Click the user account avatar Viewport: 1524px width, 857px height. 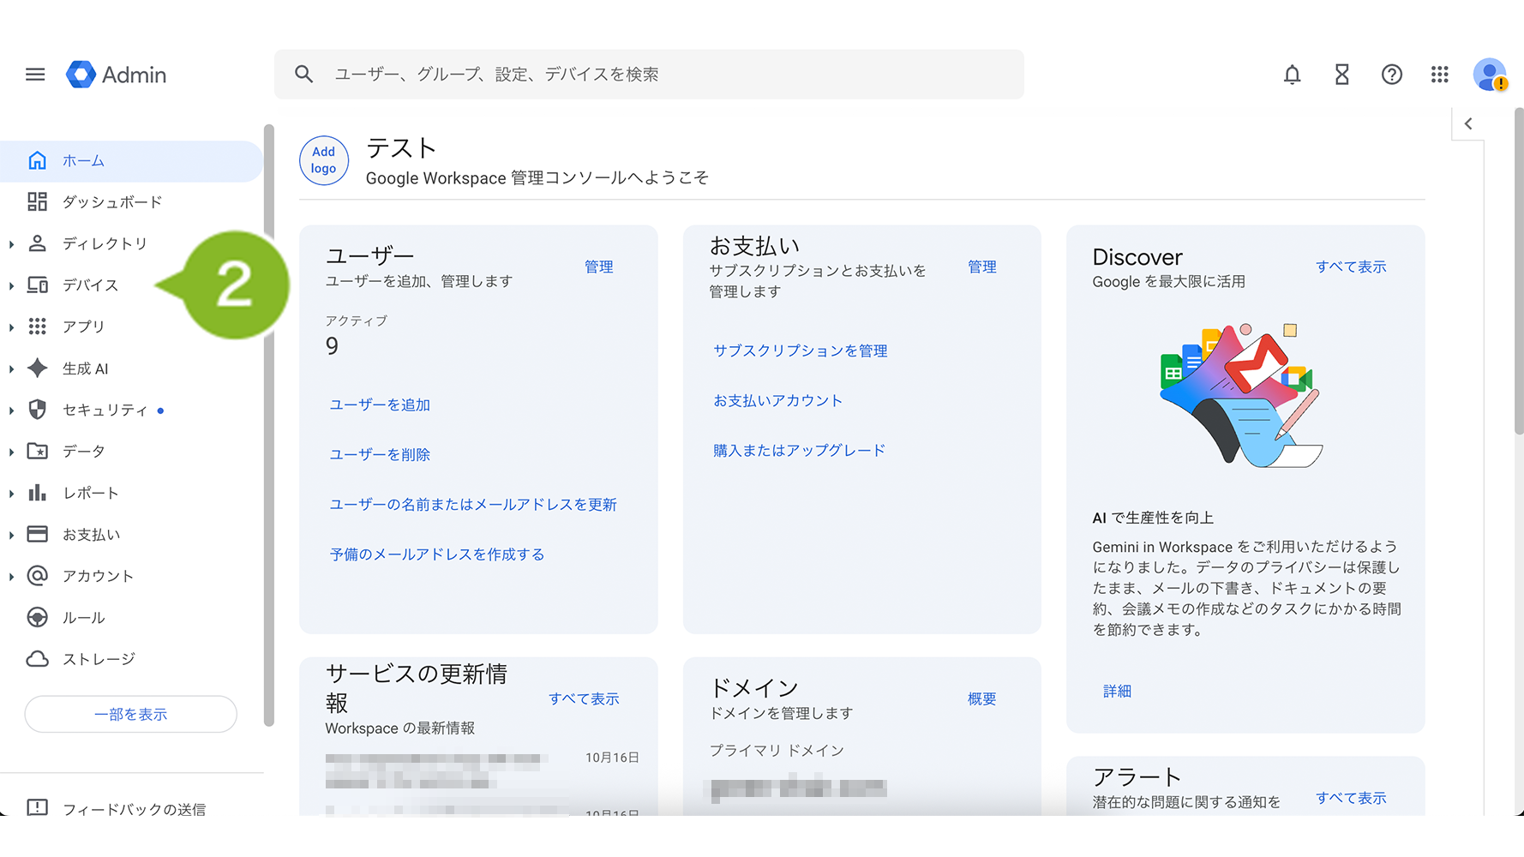coord(1490,75)
